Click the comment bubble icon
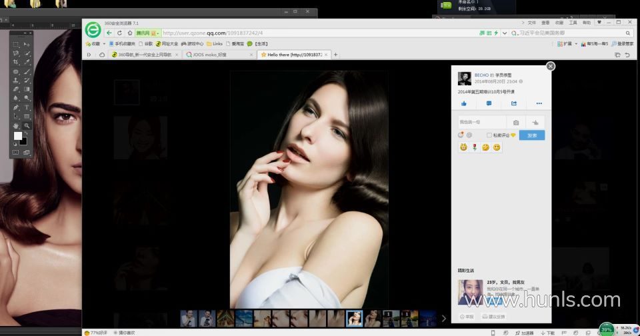This screenshot has width=640, height=336. (x=489, y=103)
